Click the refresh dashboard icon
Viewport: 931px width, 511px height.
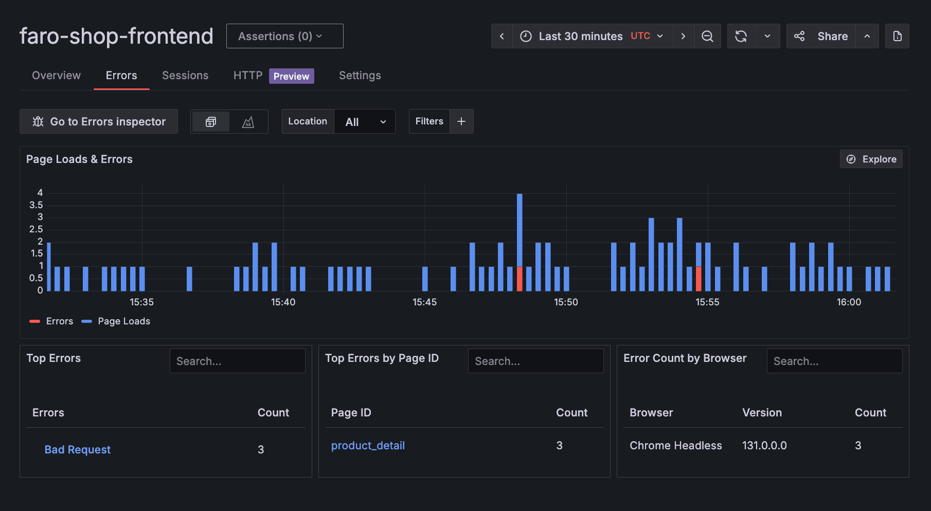[x=740, y=36]
